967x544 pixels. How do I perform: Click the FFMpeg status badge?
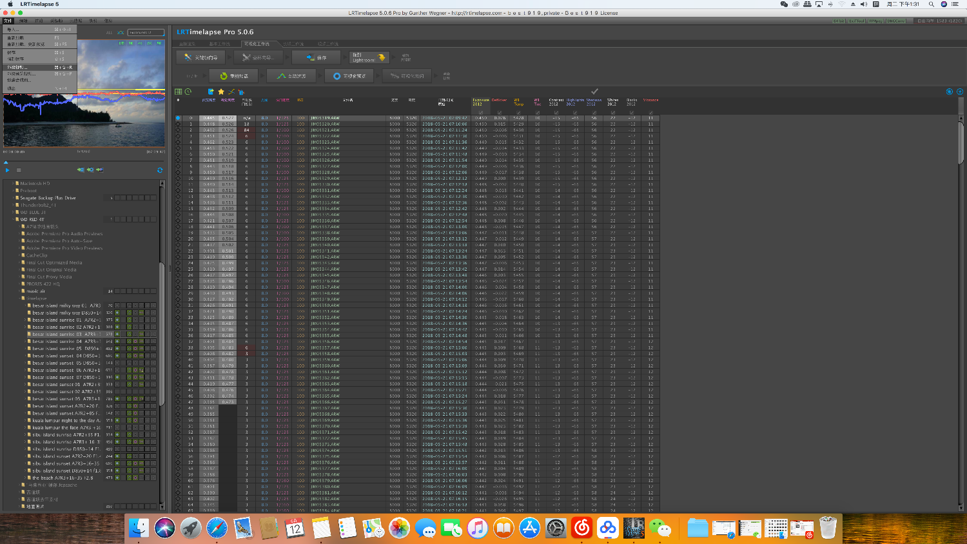click(x=876, y=21)
